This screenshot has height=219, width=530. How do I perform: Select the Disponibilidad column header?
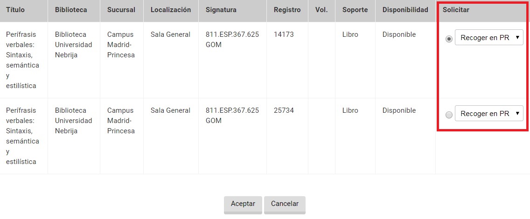pos(405,10)
